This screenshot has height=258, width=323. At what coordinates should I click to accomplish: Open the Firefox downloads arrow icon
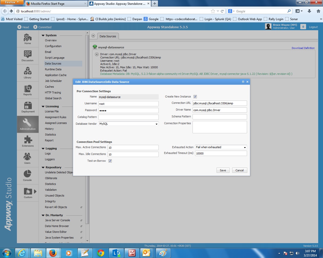click(309, 11)
